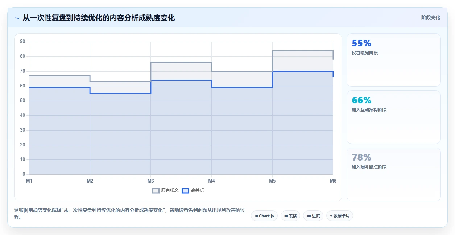Viewport: 455px width, 235px height.
Task: Click the 数据卡片 tag chip
Action: (x=340, y=216)
